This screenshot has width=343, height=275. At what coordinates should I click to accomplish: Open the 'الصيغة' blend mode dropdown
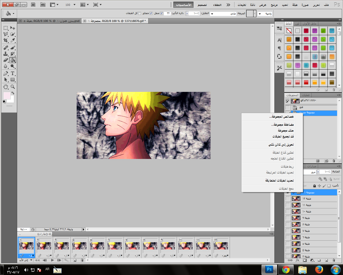click(x=223, y=13)
